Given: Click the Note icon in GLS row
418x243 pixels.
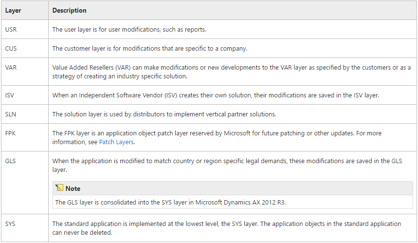Looking at the screenshot, I should coord(59,188).
